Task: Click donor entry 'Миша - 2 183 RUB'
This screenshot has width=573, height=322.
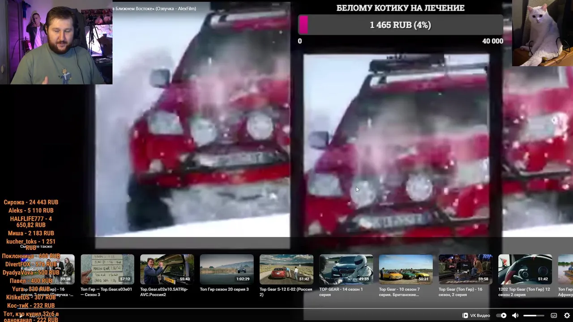Action: coord(31,233)
